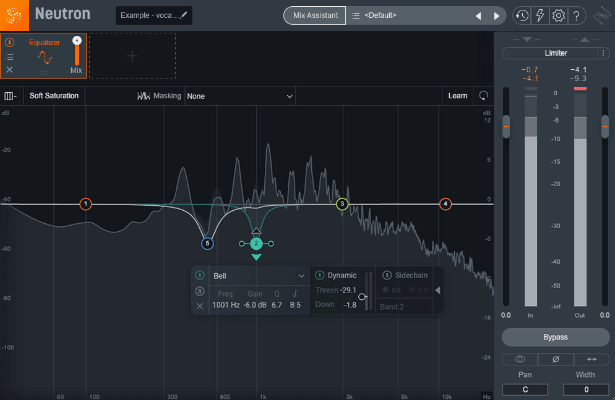
Task: Click the upward triangle above band 2
Action: point(256,231)
